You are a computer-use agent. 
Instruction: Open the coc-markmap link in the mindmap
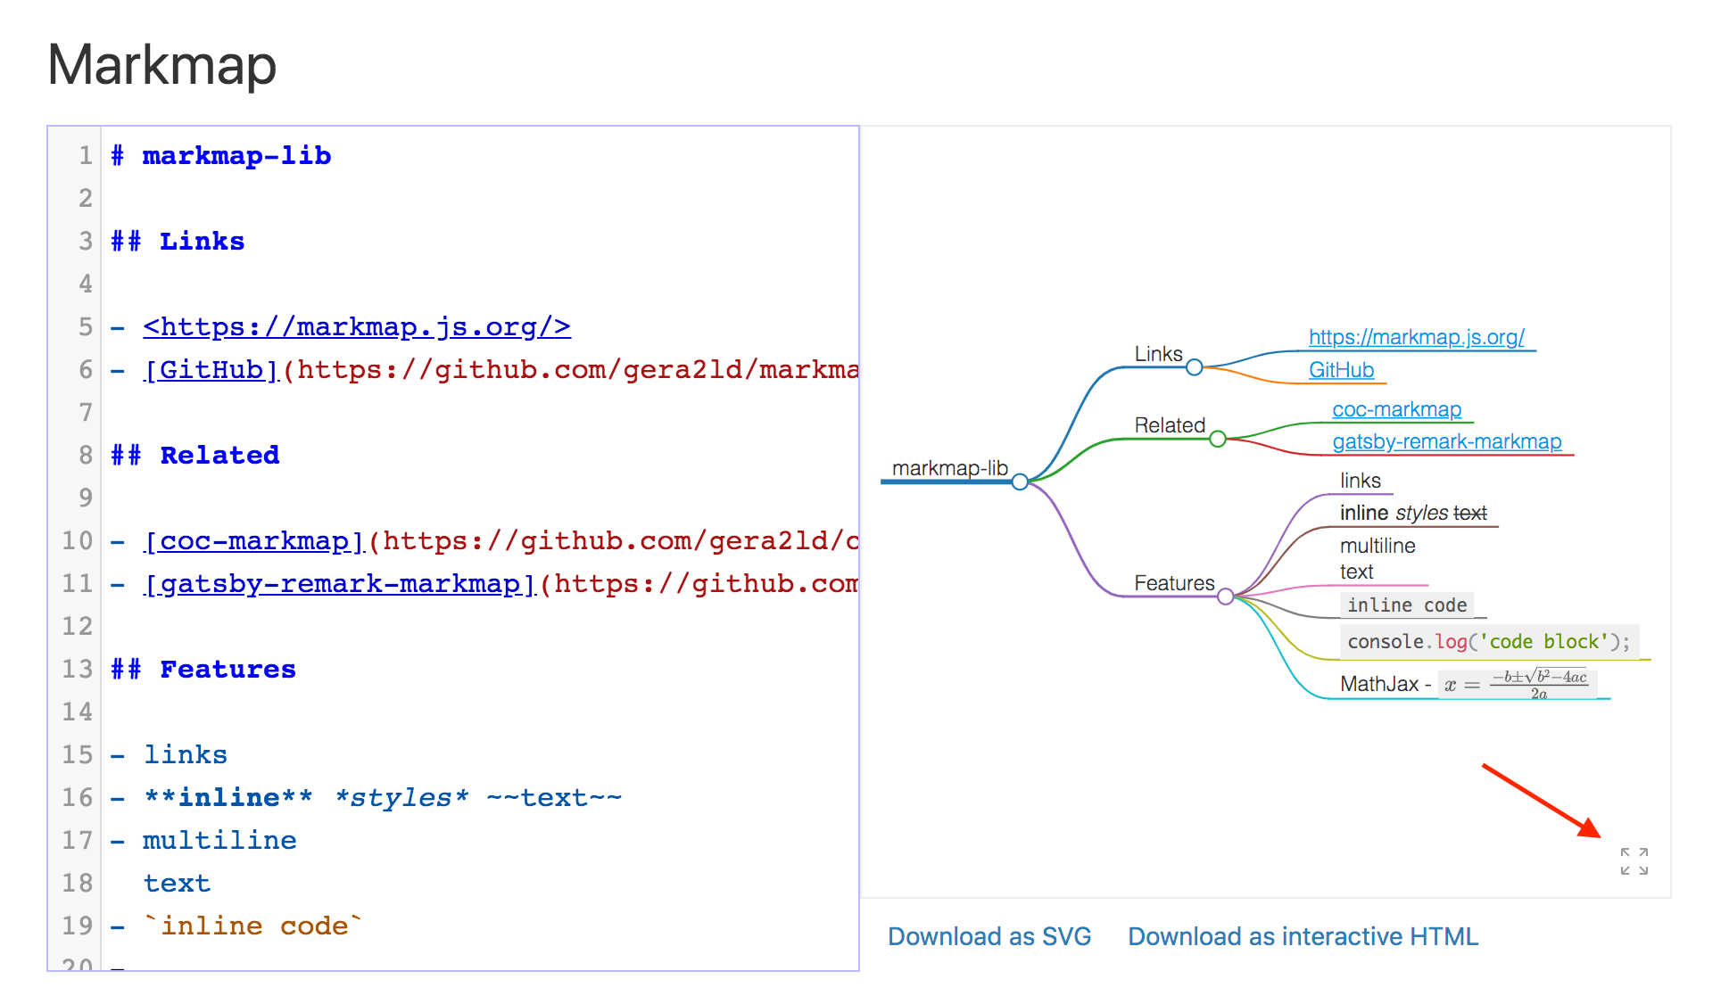click(x=1397, y=409)
